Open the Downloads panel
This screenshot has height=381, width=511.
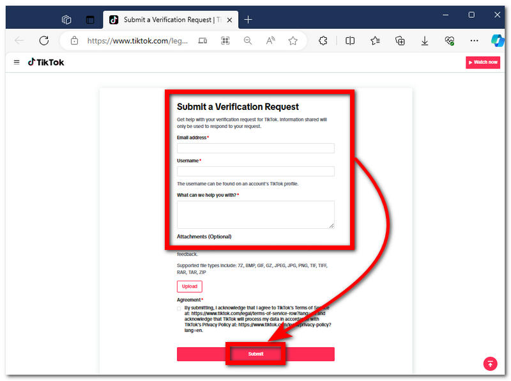[x=424, y=40]
